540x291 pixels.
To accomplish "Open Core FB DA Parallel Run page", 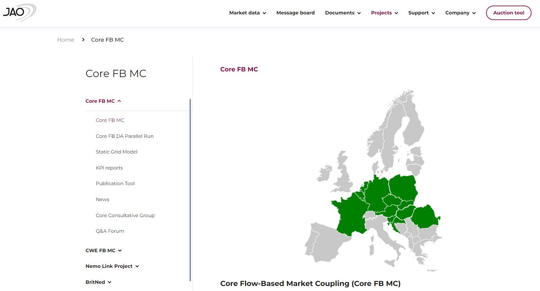I will (x=125, y=136).
